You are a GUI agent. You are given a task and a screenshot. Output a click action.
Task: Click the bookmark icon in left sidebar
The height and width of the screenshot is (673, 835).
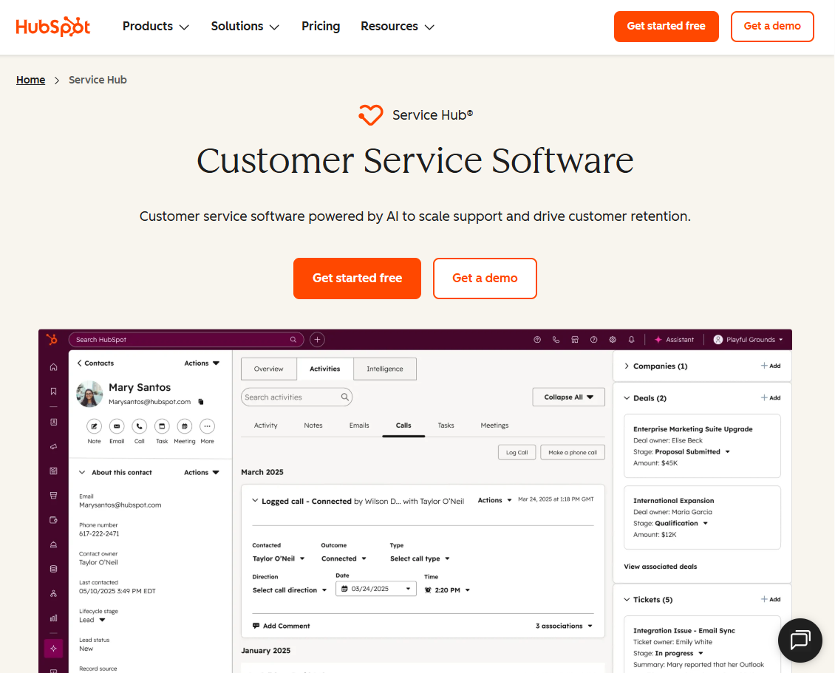(x=53, y=392)
